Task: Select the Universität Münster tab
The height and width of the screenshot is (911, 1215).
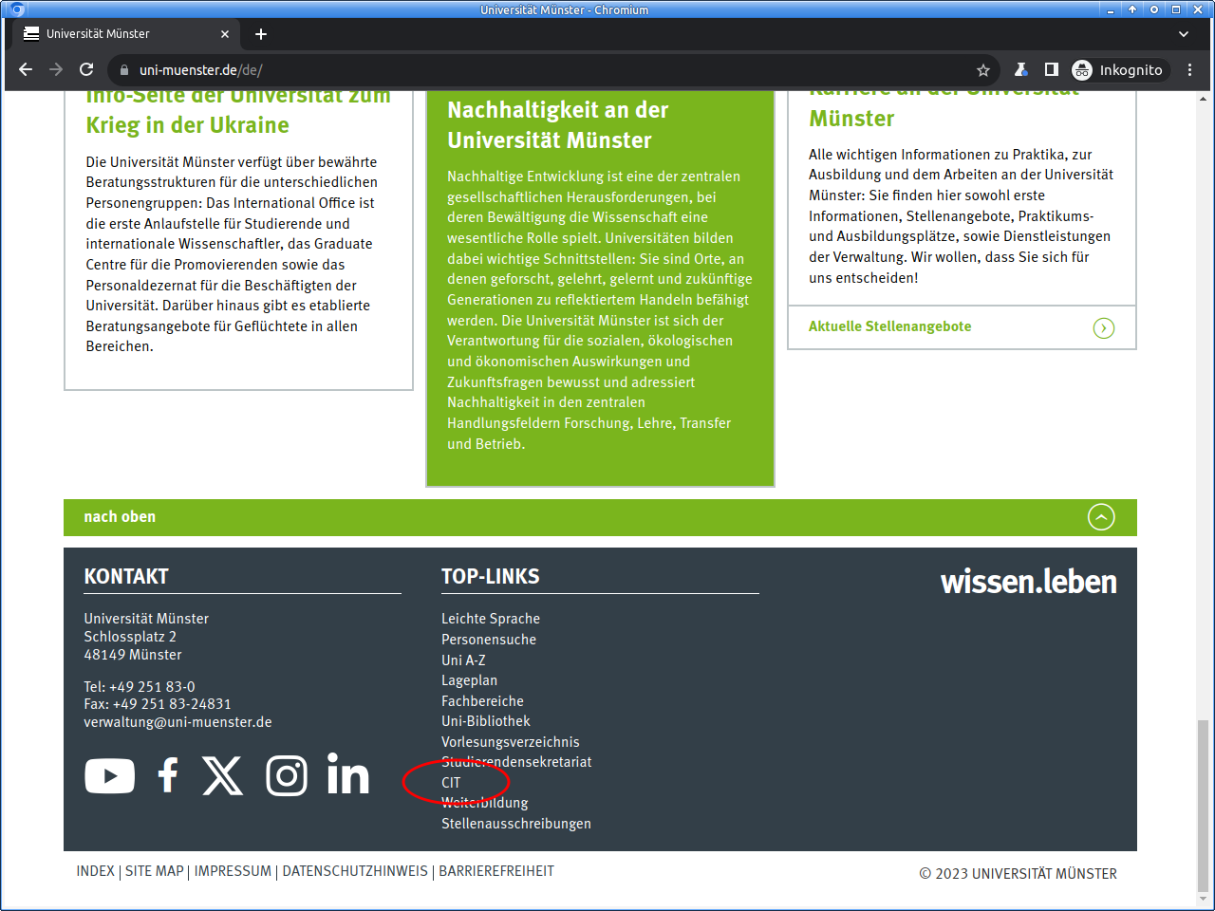Action: (114, 34)
